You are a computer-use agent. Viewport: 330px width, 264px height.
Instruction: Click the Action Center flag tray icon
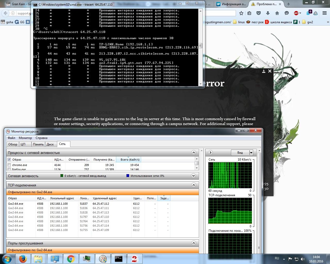[290, 259]
